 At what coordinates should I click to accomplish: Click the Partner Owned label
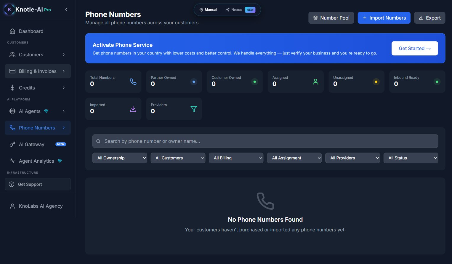[164, 78]
